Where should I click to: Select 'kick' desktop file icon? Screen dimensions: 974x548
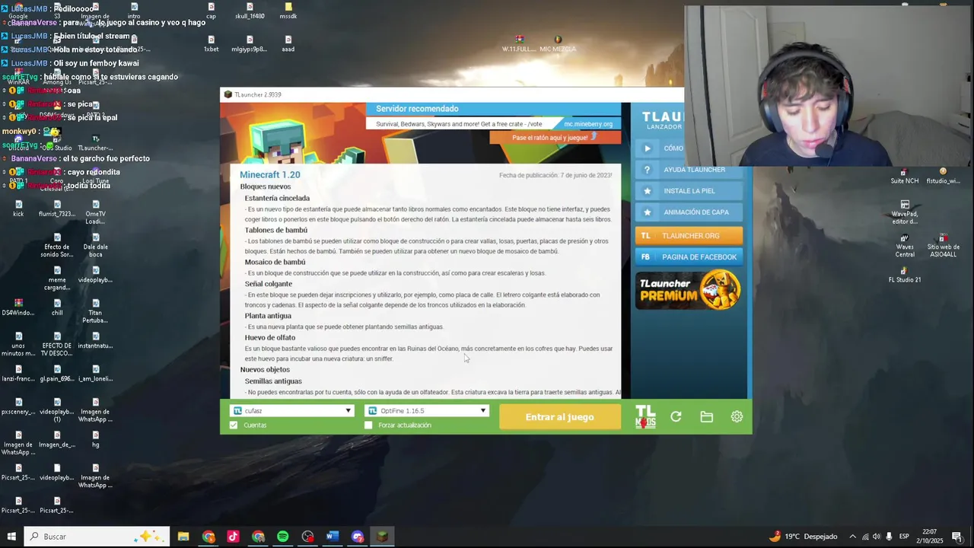18,209
